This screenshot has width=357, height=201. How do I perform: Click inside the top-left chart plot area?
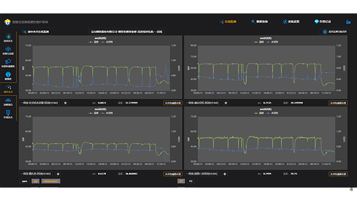point(101,68)
